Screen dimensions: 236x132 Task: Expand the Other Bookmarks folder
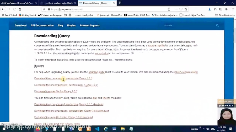[225, 15]
